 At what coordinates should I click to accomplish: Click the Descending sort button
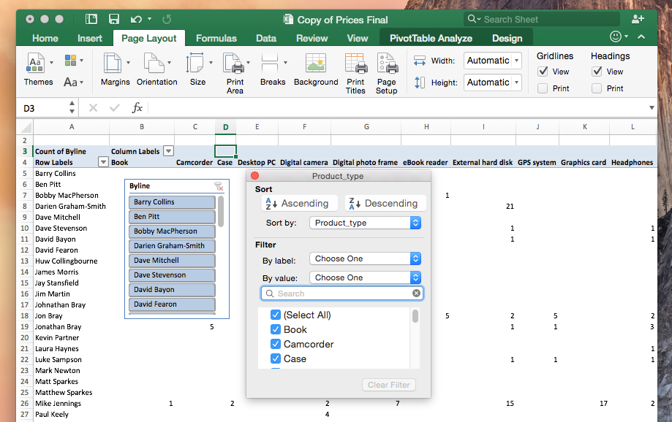coord(385,203)
